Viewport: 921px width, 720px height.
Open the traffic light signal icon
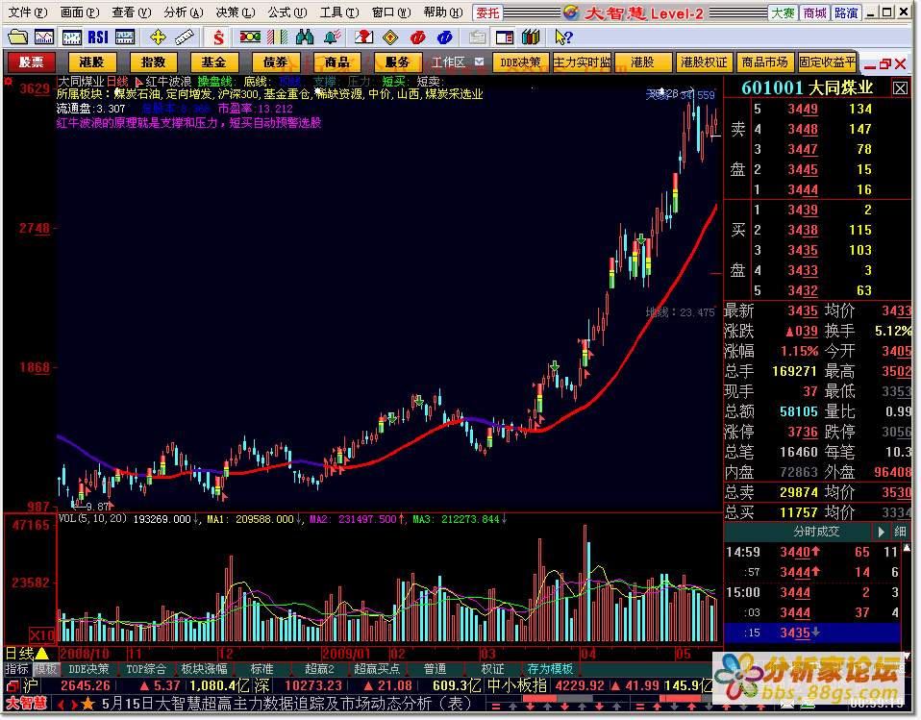coord(250,37)
